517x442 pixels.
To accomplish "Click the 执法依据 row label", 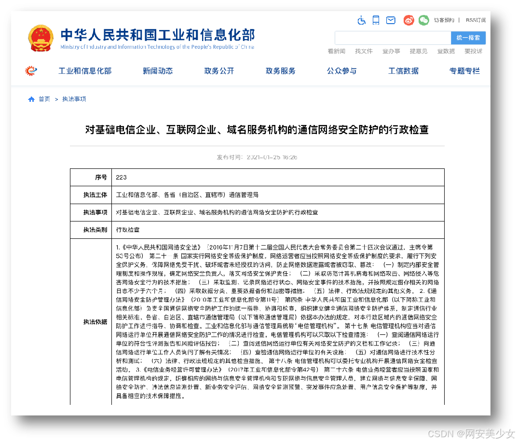I will click(x=95, y=322).
